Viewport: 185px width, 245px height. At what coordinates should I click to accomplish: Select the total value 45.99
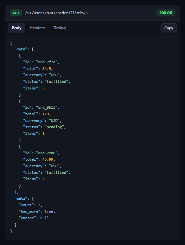[48, 159]
